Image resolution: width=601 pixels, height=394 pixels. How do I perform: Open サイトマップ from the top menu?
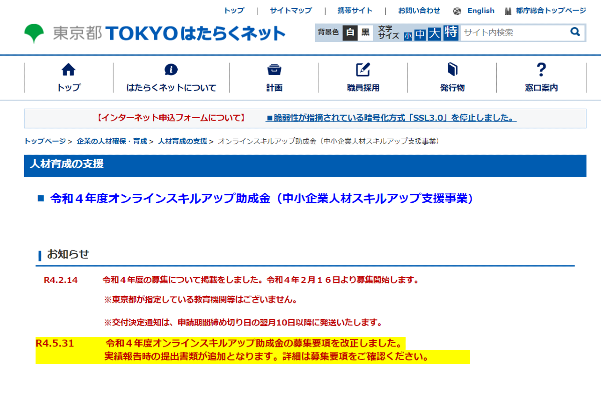(x=290, y=10)
